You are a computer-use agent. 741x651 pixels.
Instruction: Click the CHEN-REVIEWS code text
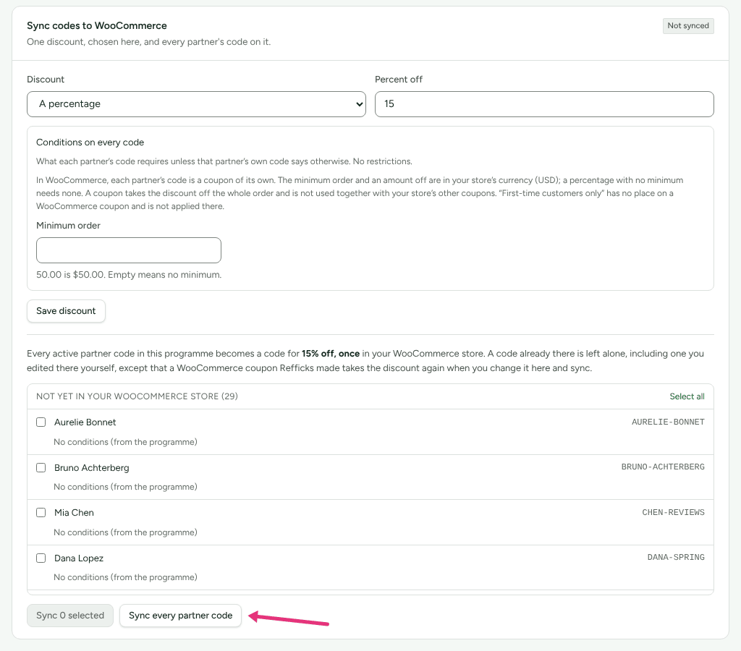click(x=673, y=512)
